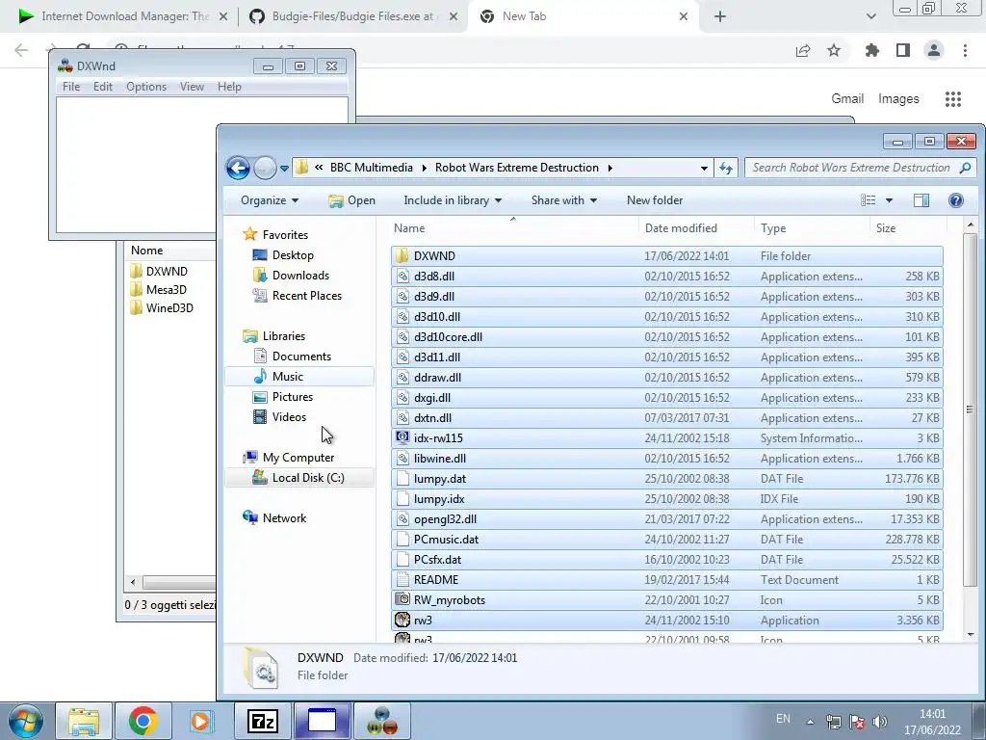Select the Music library
Viewport: 986px width, 740px height.
[287, 377]
